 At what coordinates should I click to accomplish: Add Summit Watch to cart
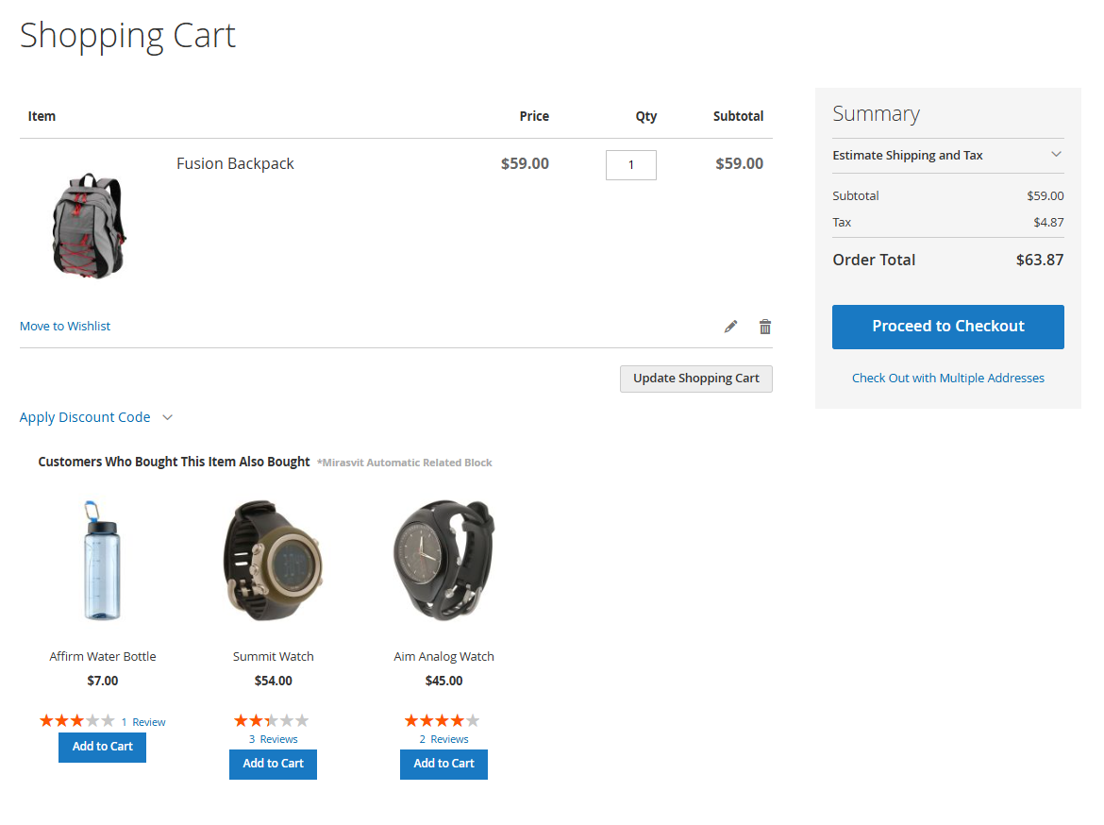[x=273, y=764]
